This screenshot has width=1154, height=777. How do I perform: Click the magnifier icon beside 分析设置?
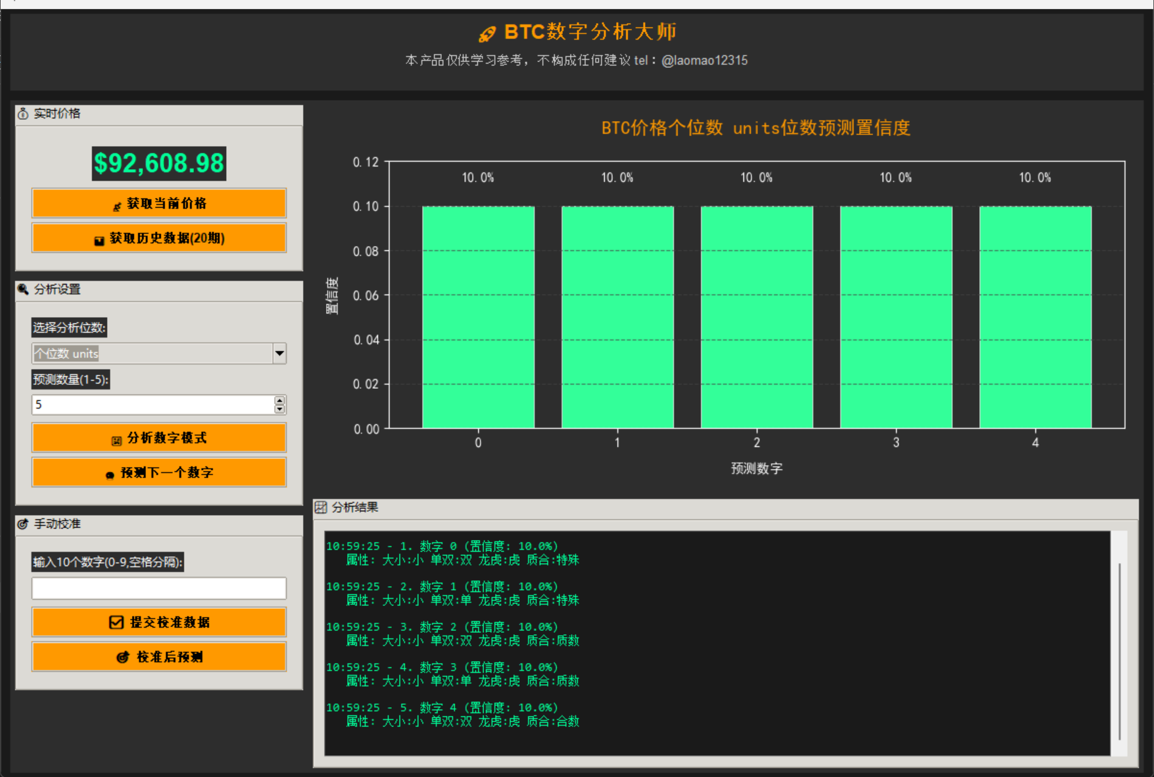[22, 290]
